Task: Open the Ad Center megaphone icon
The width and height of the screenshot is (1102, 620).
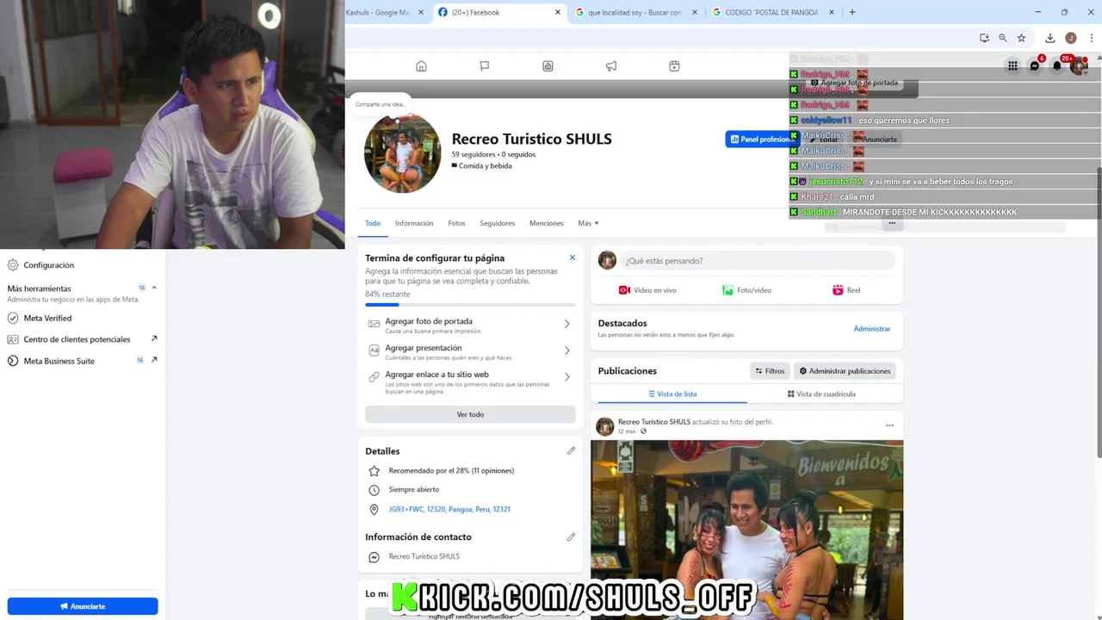Action: (x=611, y=66)
